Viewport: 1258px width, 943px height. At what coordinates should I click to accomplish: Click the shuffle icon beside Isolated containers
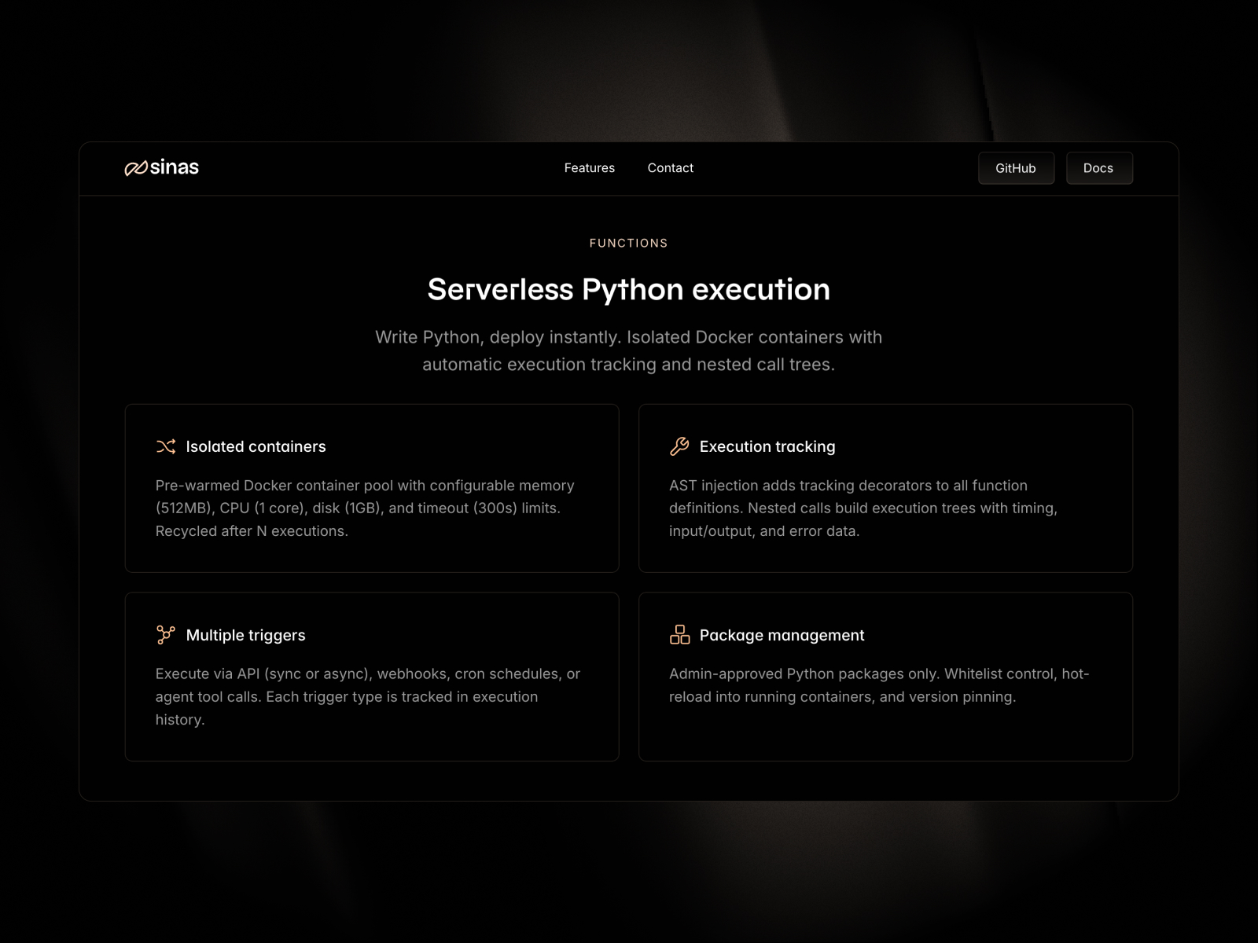click(x=166, y=446)
